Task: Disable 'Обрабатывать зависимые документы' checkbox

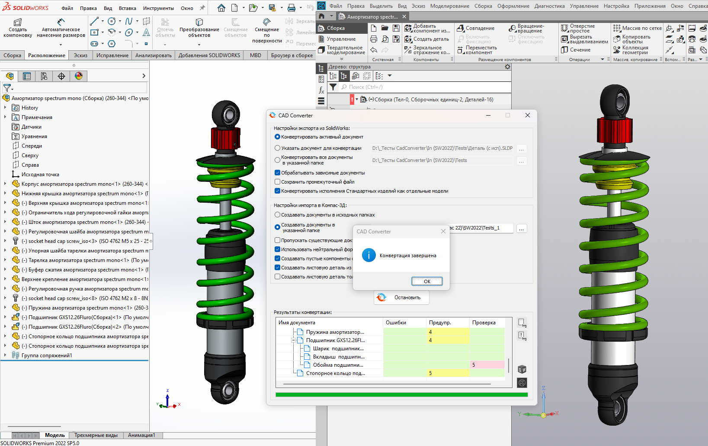Action: click(278, 173)
